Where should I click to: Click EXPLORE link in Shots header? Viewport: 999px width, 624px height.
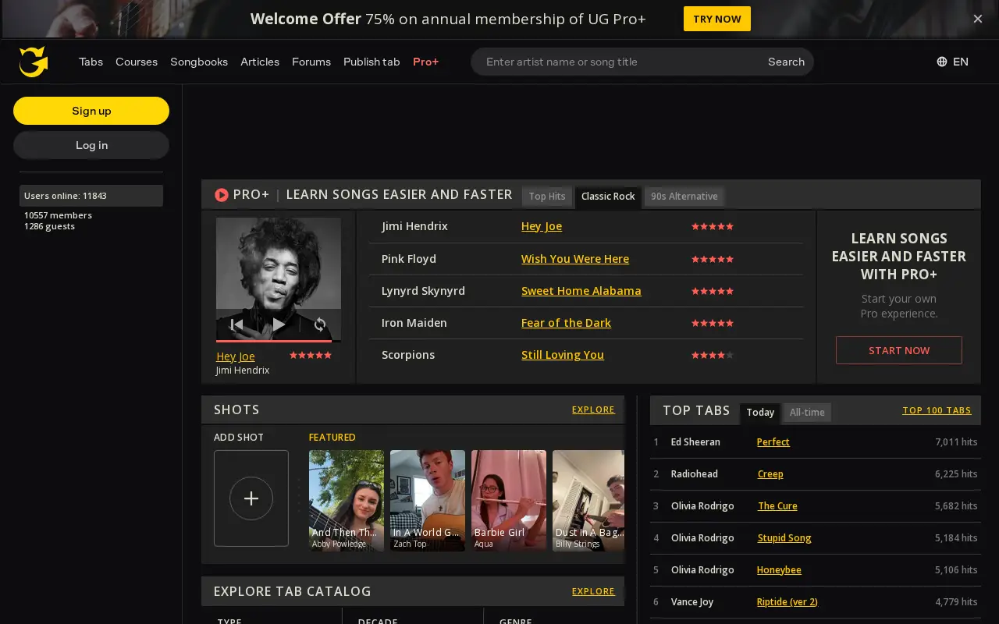tap(593, 409)
